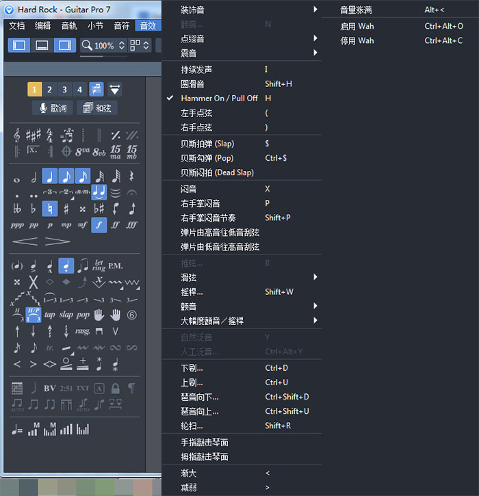Toggle voice 1 button
The width and height of the screenshot is (479, 496).
[34, 90]
